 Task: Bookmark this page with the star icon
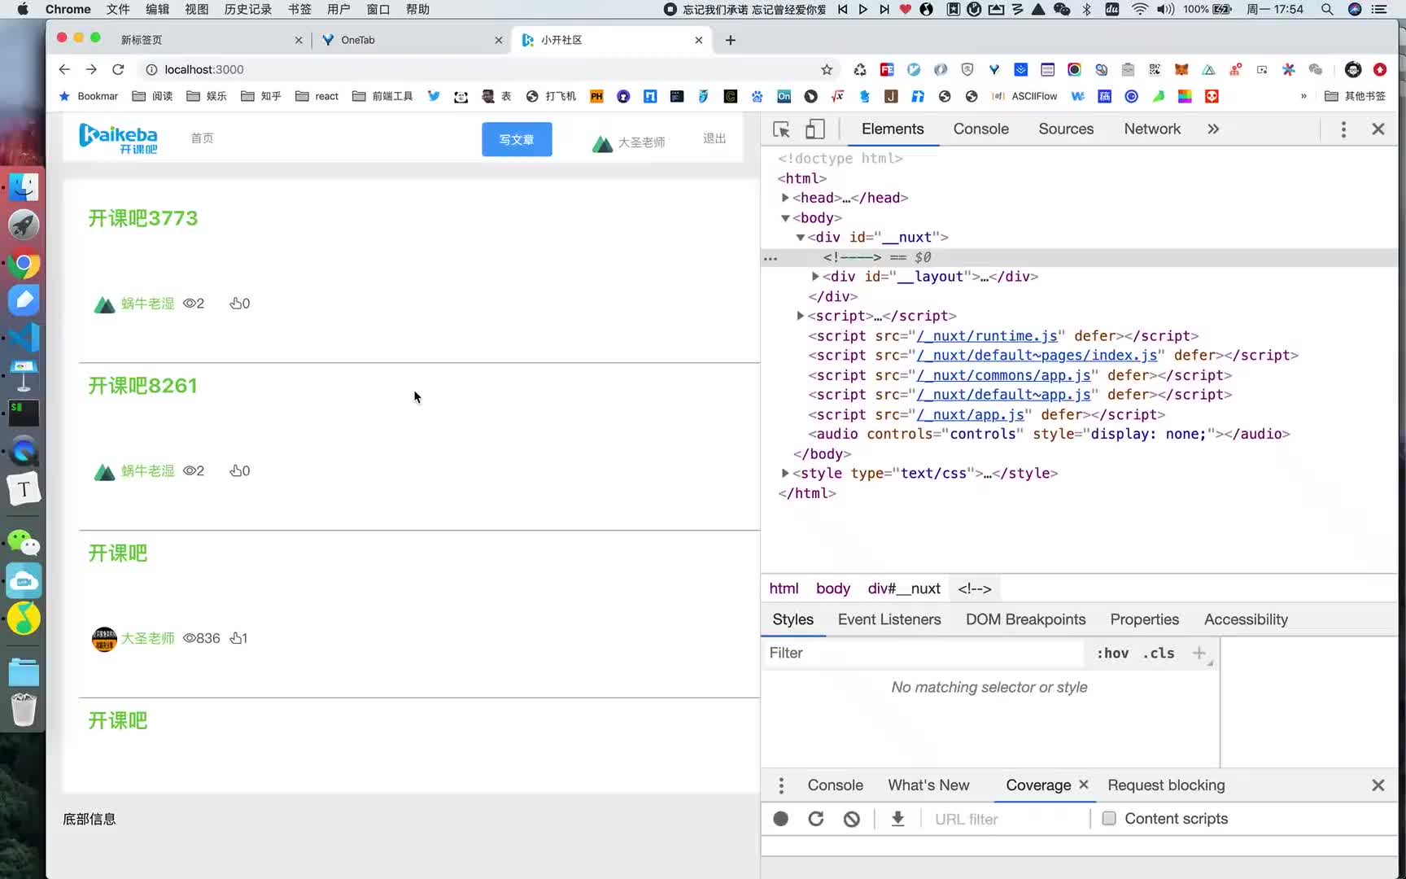point(827,69)
